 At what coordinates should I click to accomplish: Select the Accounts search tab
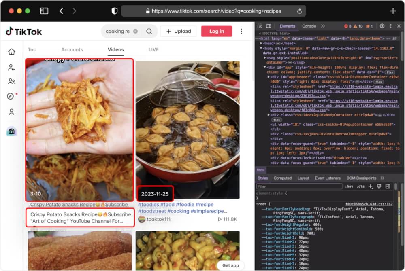tap(72, 50)
